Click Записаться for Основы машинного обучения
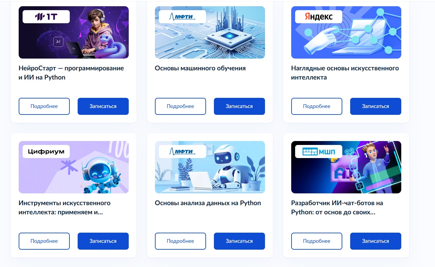 coord(239,106)
